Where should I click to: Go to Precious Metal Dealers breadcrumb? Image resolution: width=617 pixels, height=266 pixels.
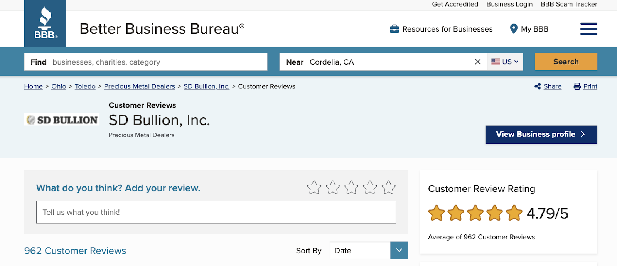click(x=140, y=86)
